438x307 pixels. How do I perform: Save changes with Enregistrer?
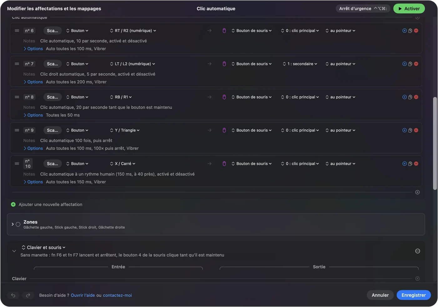point(414,295)
